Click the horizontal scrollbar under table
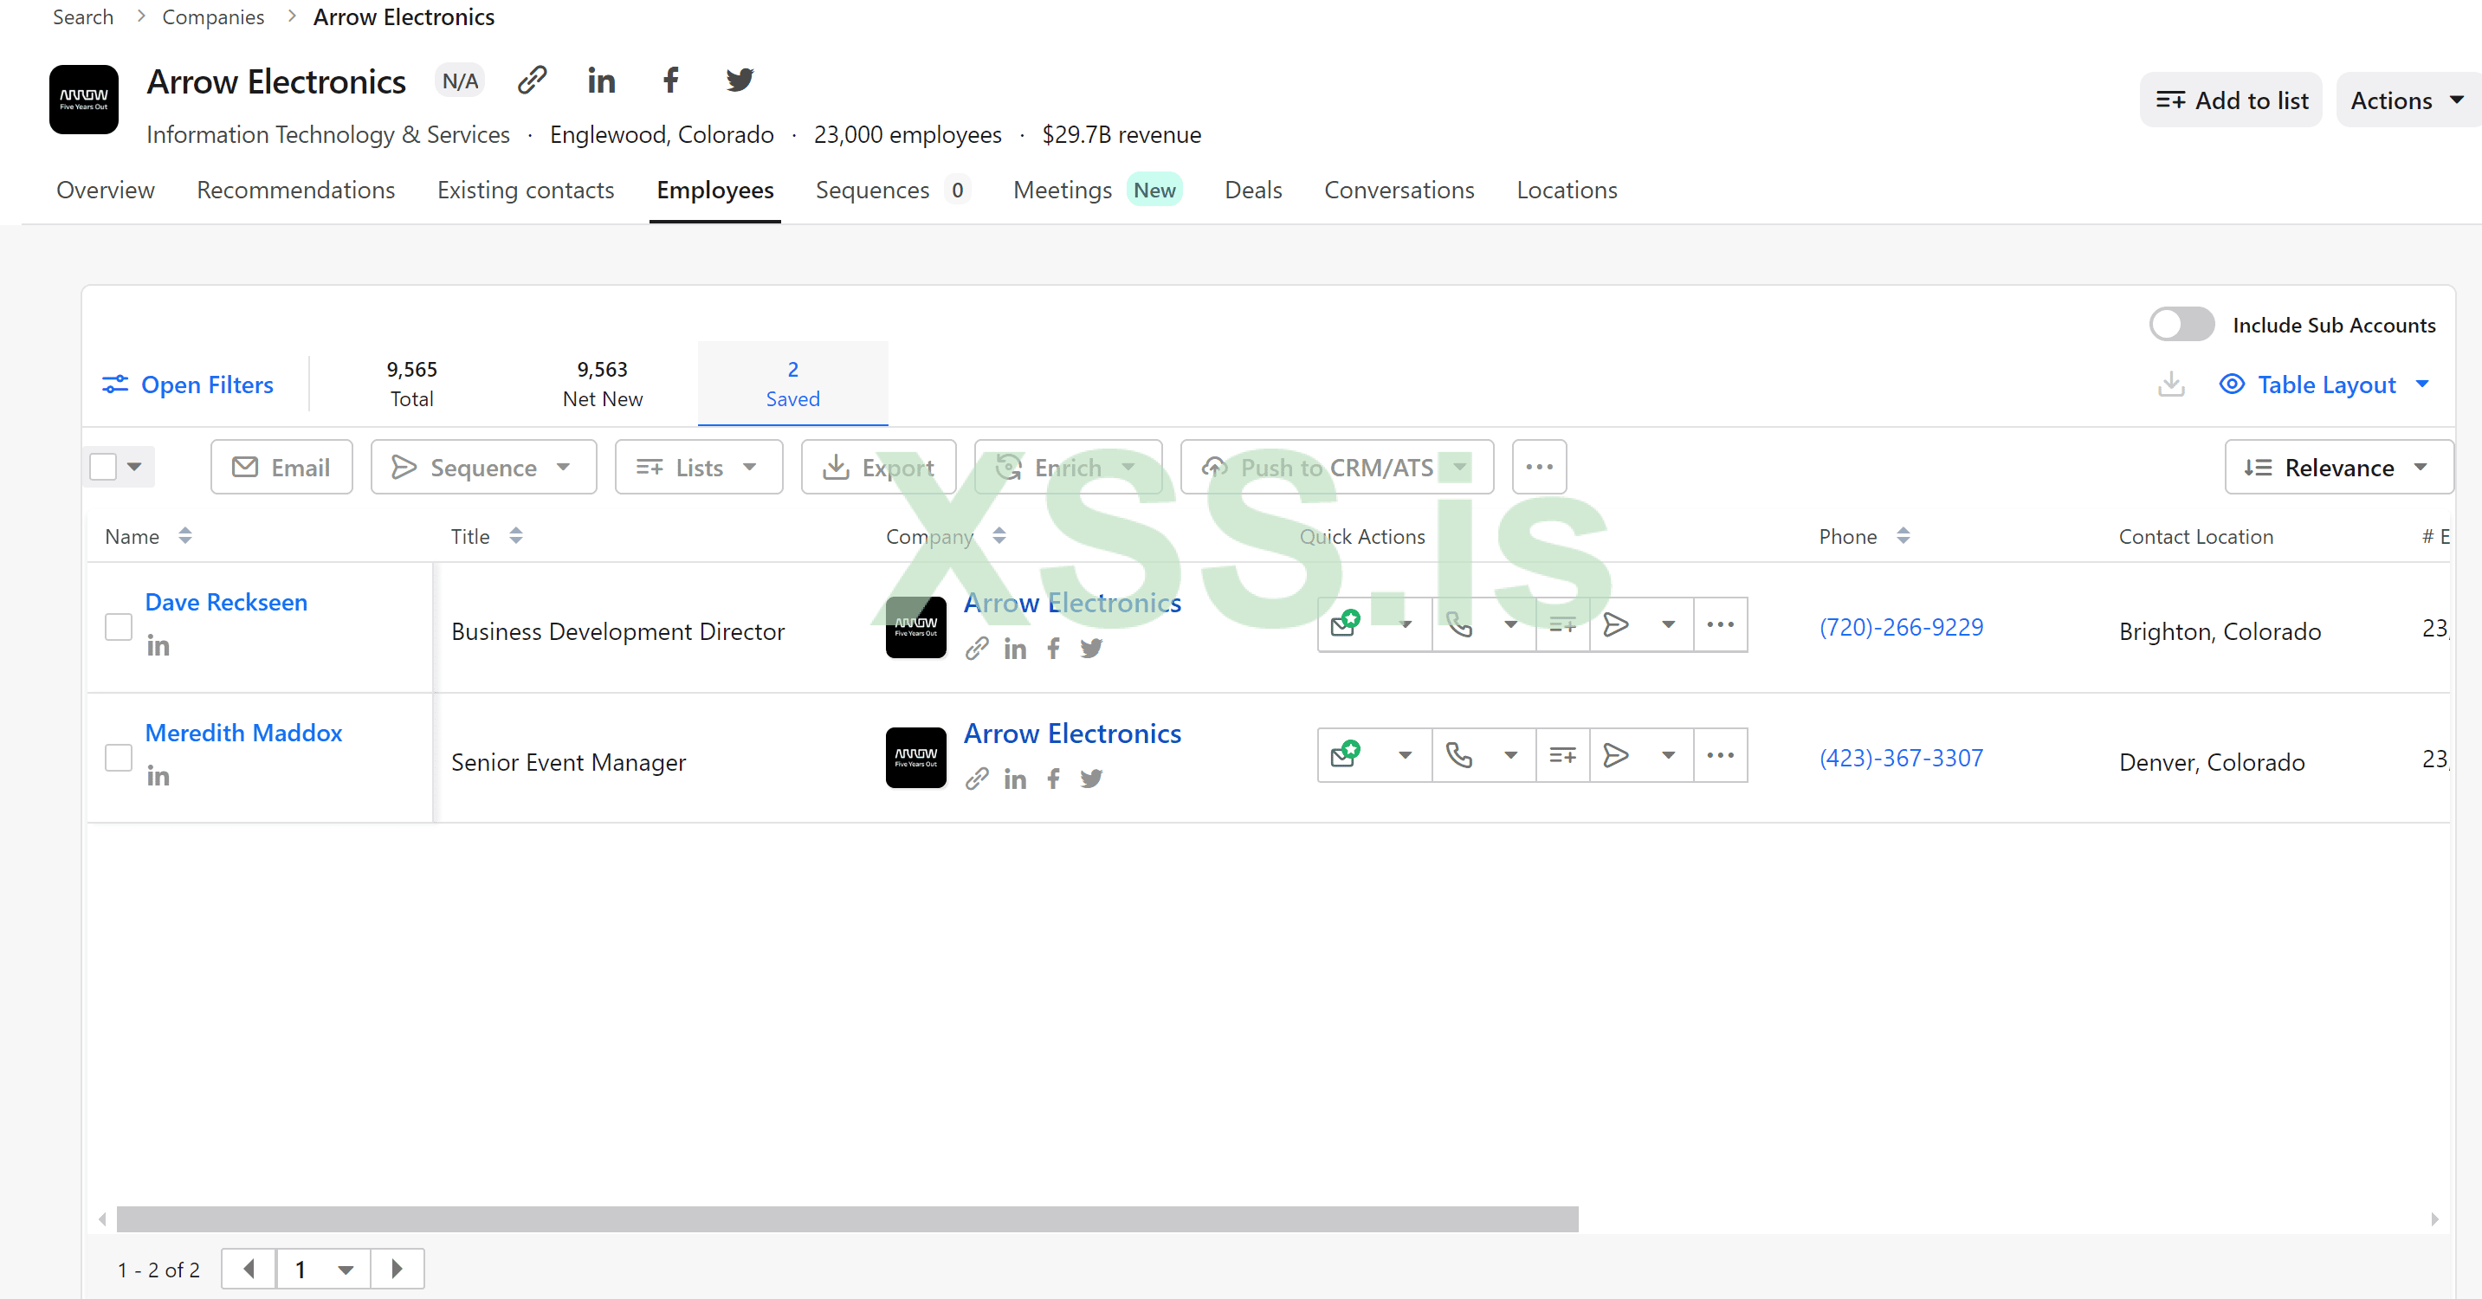 pyautogui.click(x=847, y=1219)
